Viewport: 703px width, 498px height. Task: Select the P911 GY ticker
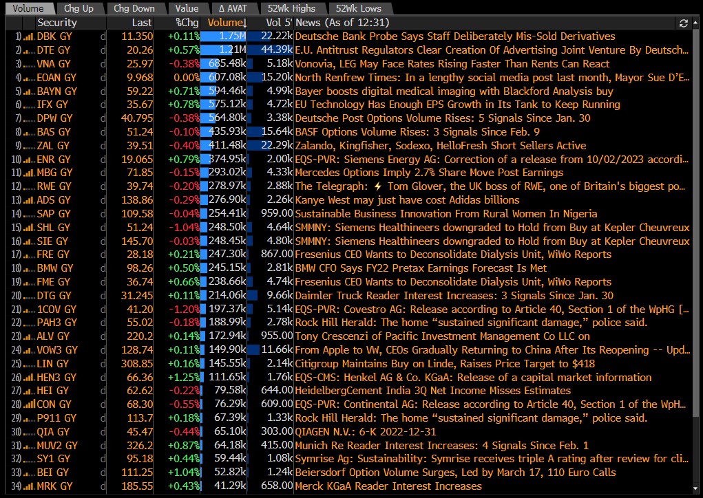coord(56,418)
